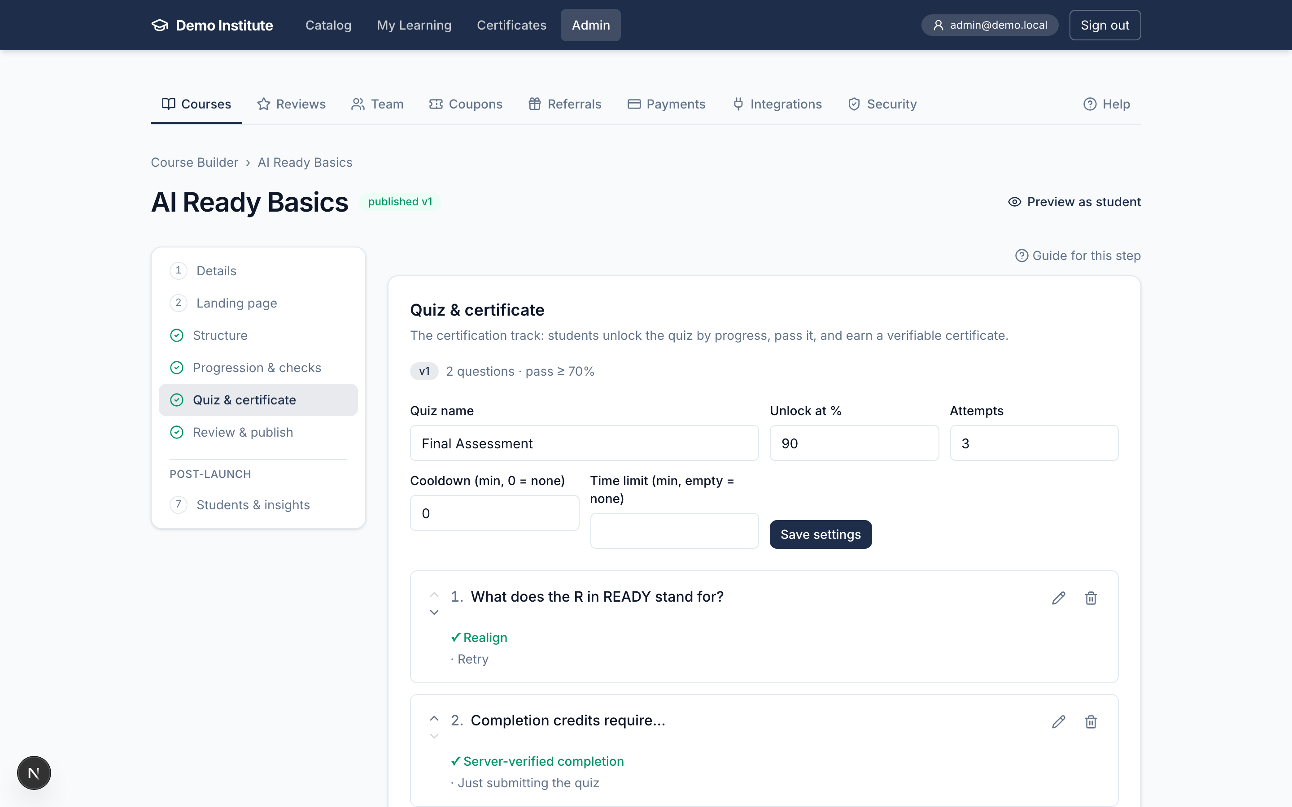The width and height of the screenshot is (1292, 807).
Task: Go to the Security tab
Action: click(x=882, y=104)
